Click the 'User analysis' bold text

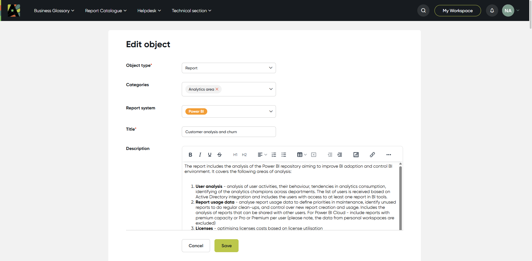[209, 186]
